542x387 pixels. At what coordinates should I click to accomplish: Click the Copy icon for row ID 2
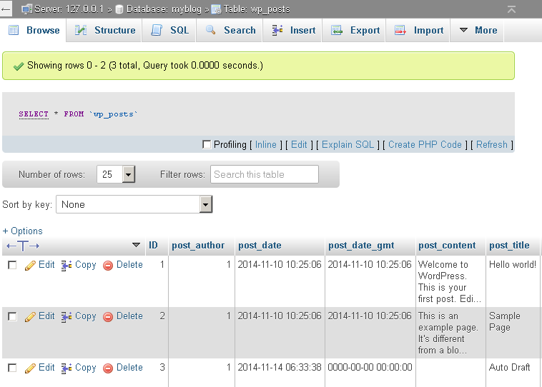(66, 316)
